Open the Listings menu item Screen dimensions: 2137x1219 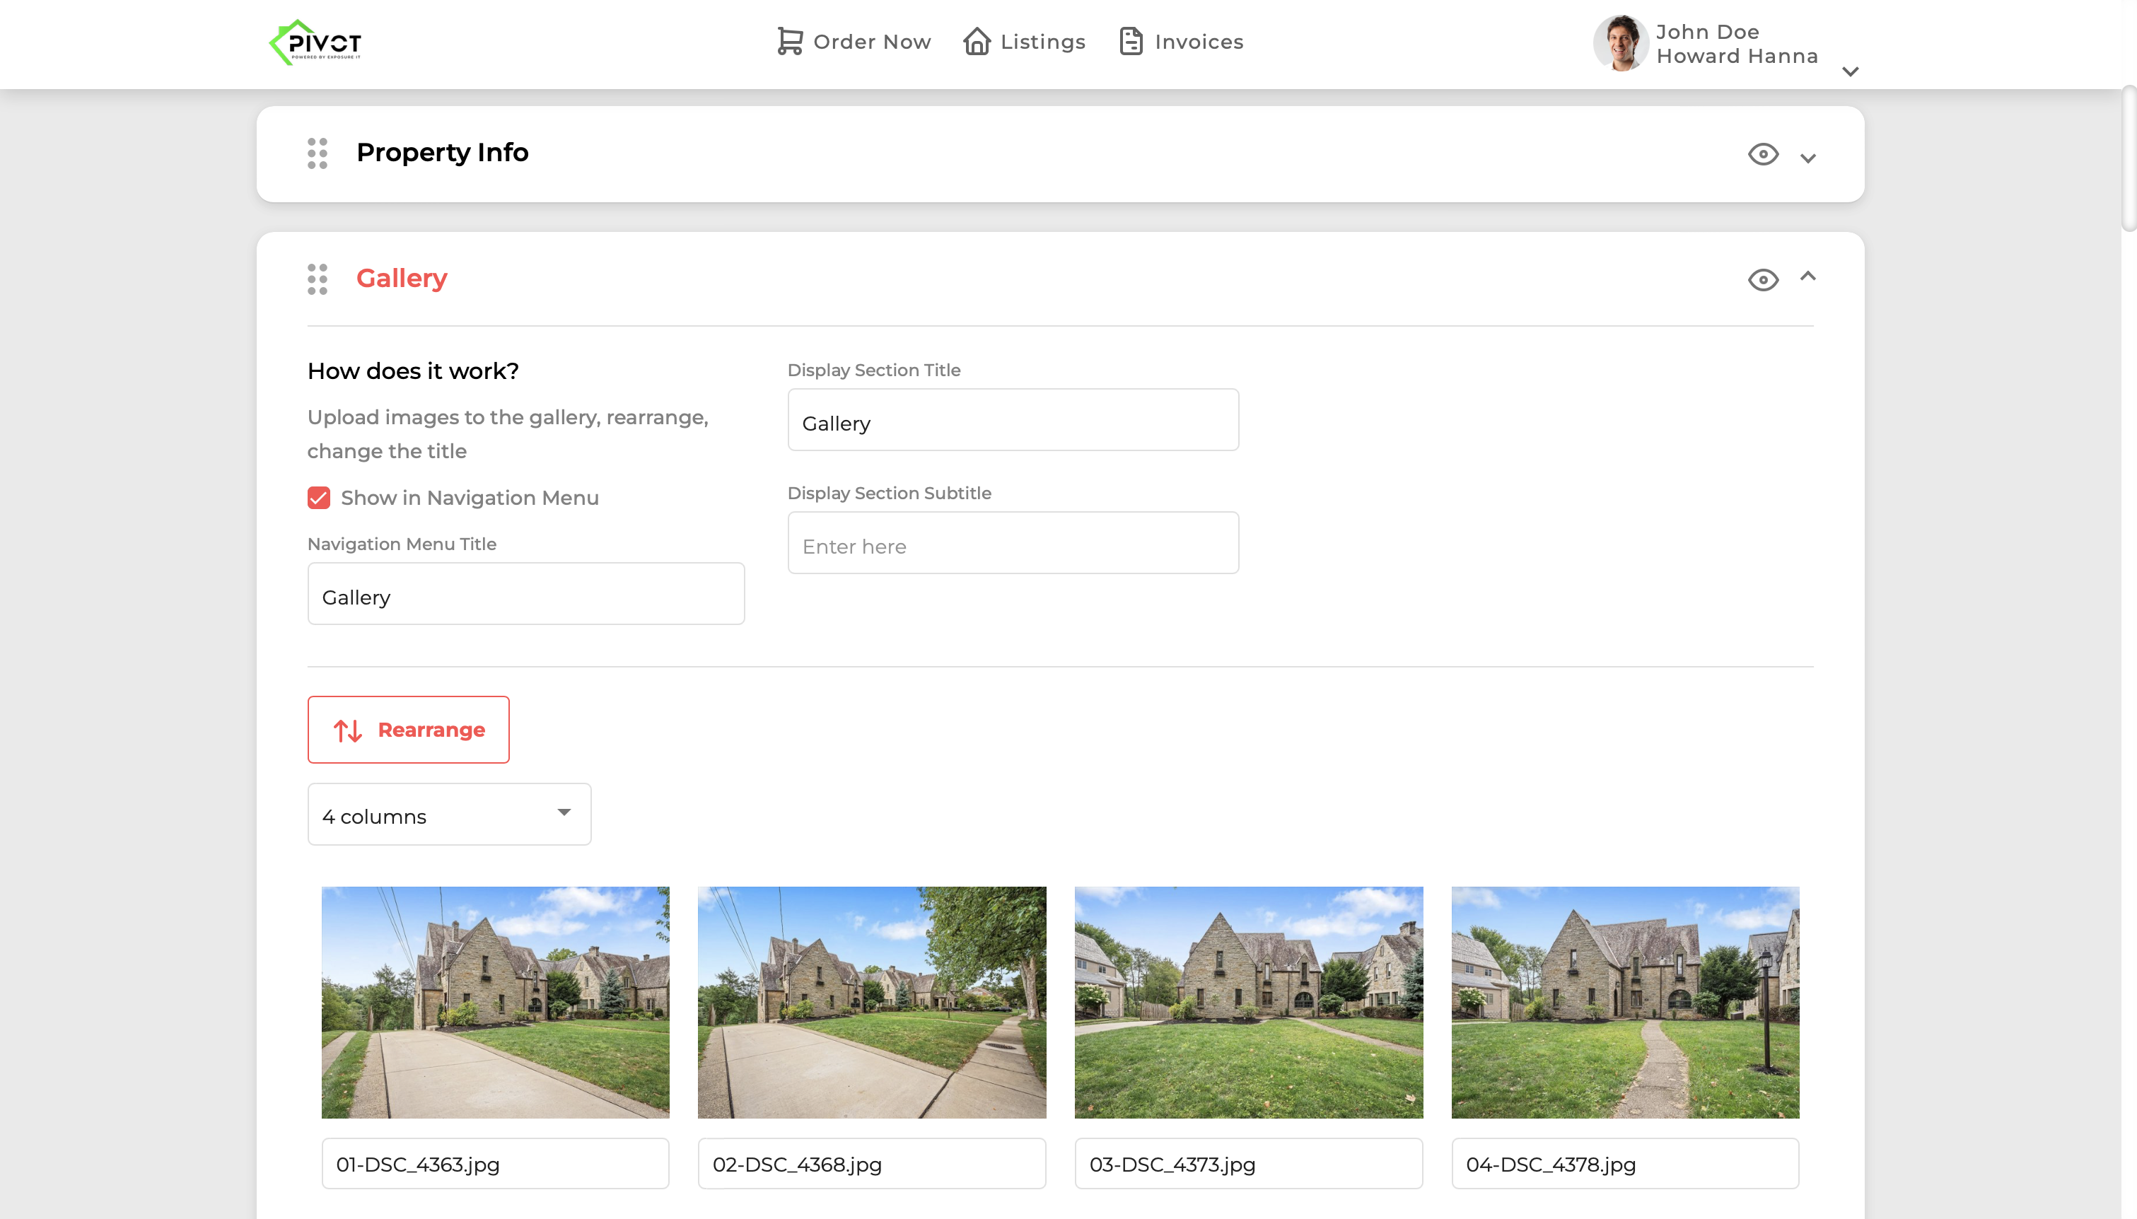(x=1042, y=42)
